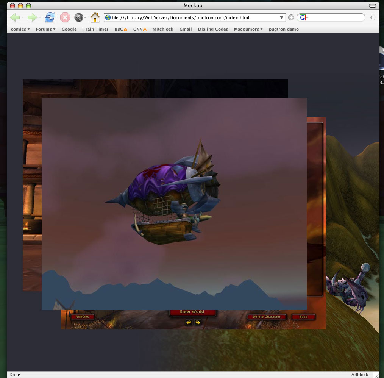Click the toolbar toggle pill in title bar
Viewport: 384px width, 378px height.
coord(373,6)
